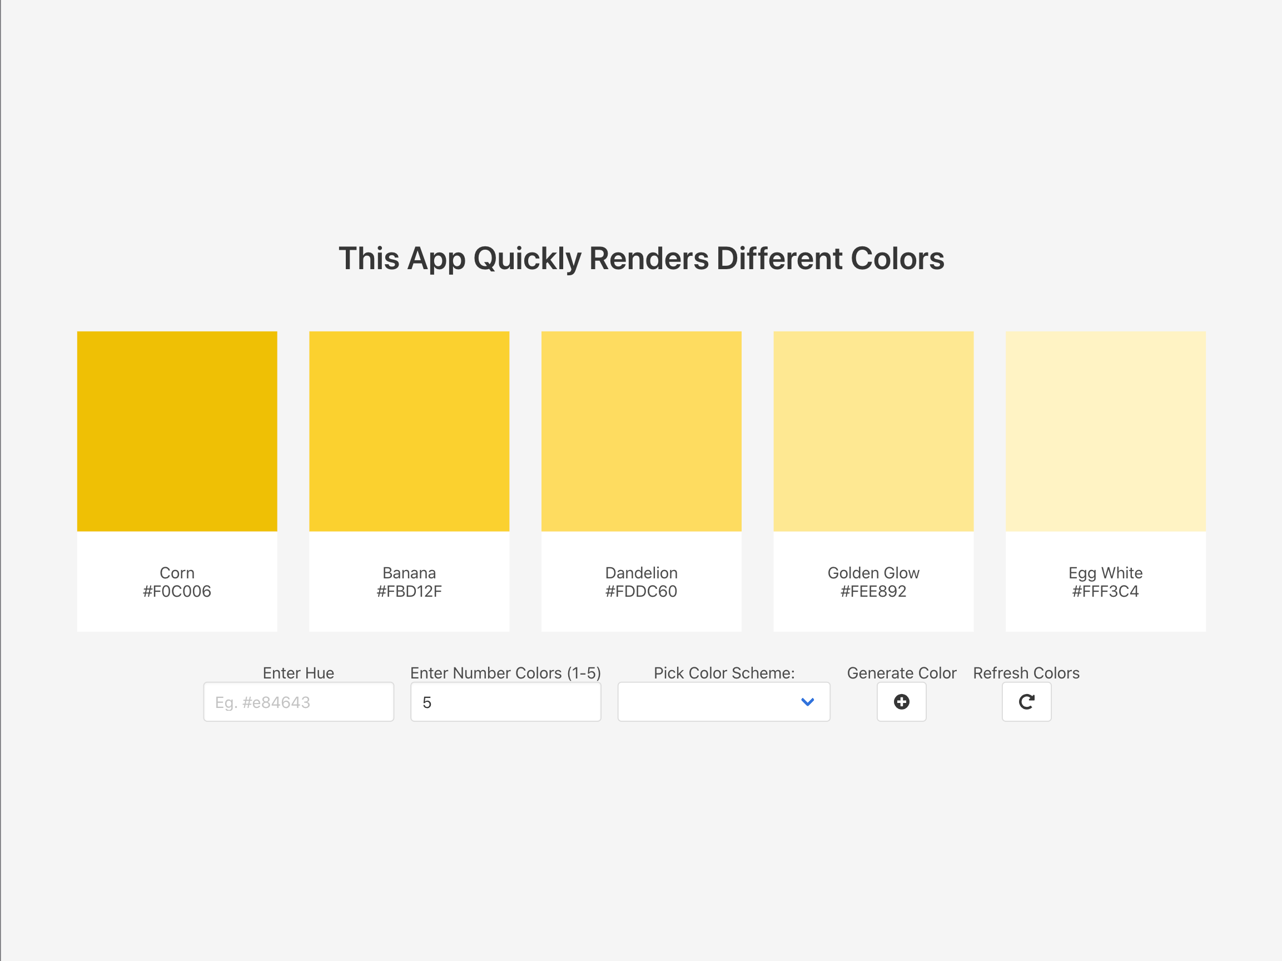Open the Pick Color Scheme dropdown
The width and height of the screenshot is (1282, 961).
[723, 701]
